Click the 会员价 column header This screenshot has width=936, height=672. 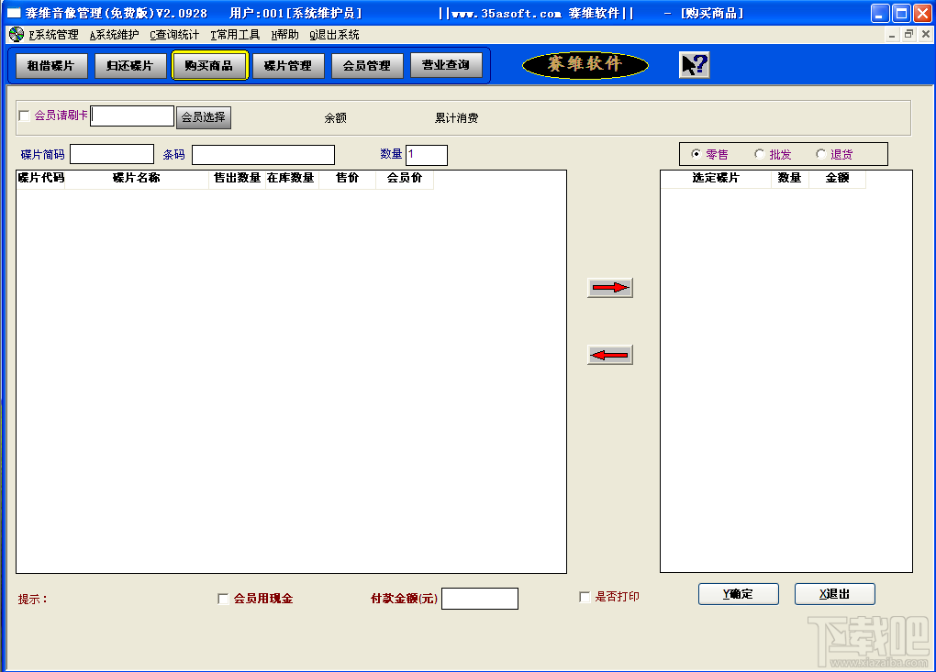pos(404,178)
